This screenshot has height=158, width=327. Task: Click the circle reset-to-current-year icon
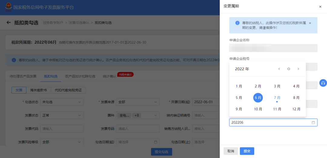coord(289,69)
